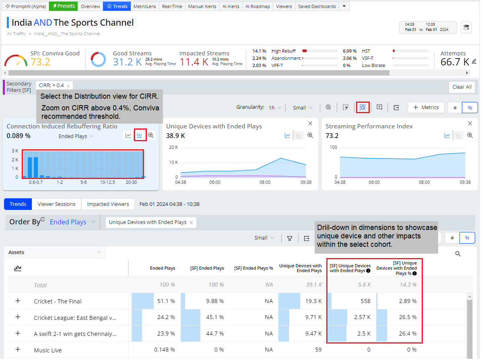Viewport: 482px width, 360px height.
Task: Select the Distribution view icon for CIRR
Action: (x=139, y=136)
